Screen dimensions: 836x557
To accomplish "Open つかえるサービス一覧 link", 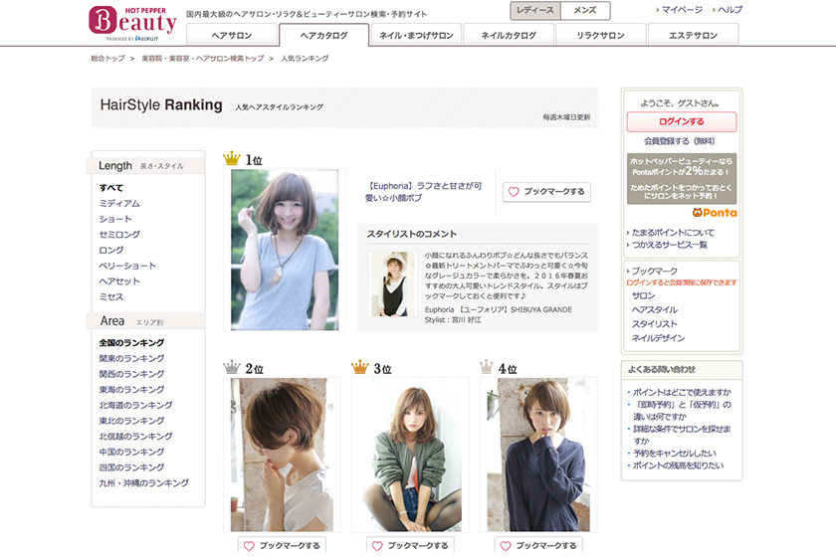I will 670,245.
